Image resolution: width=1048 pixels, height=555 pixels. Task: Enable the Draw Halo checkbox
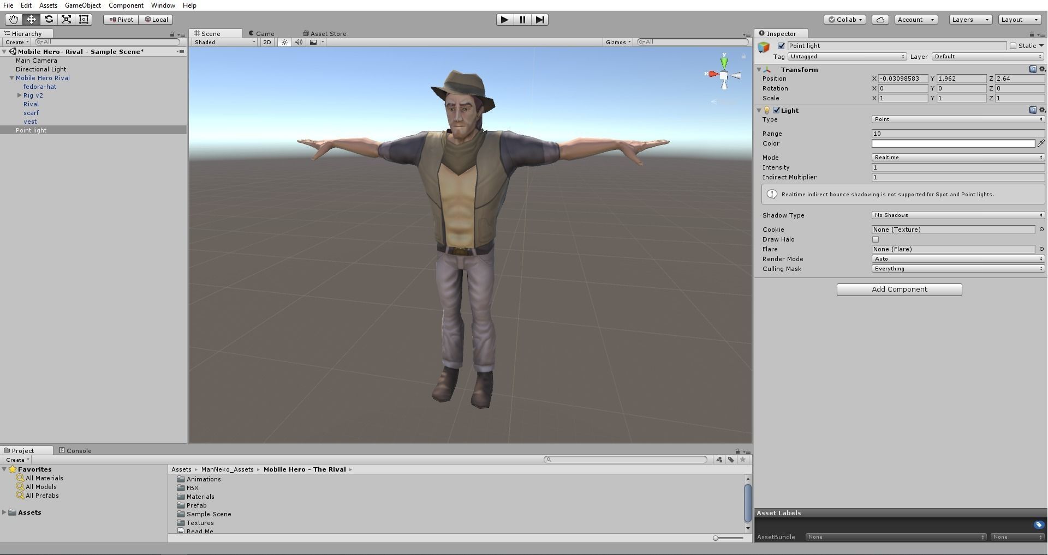(x=876, y=239)
